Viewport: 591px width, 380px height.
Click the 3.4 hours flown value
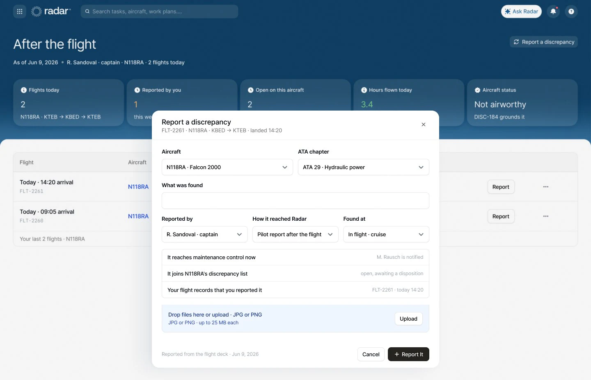click(x=367, y=104)
